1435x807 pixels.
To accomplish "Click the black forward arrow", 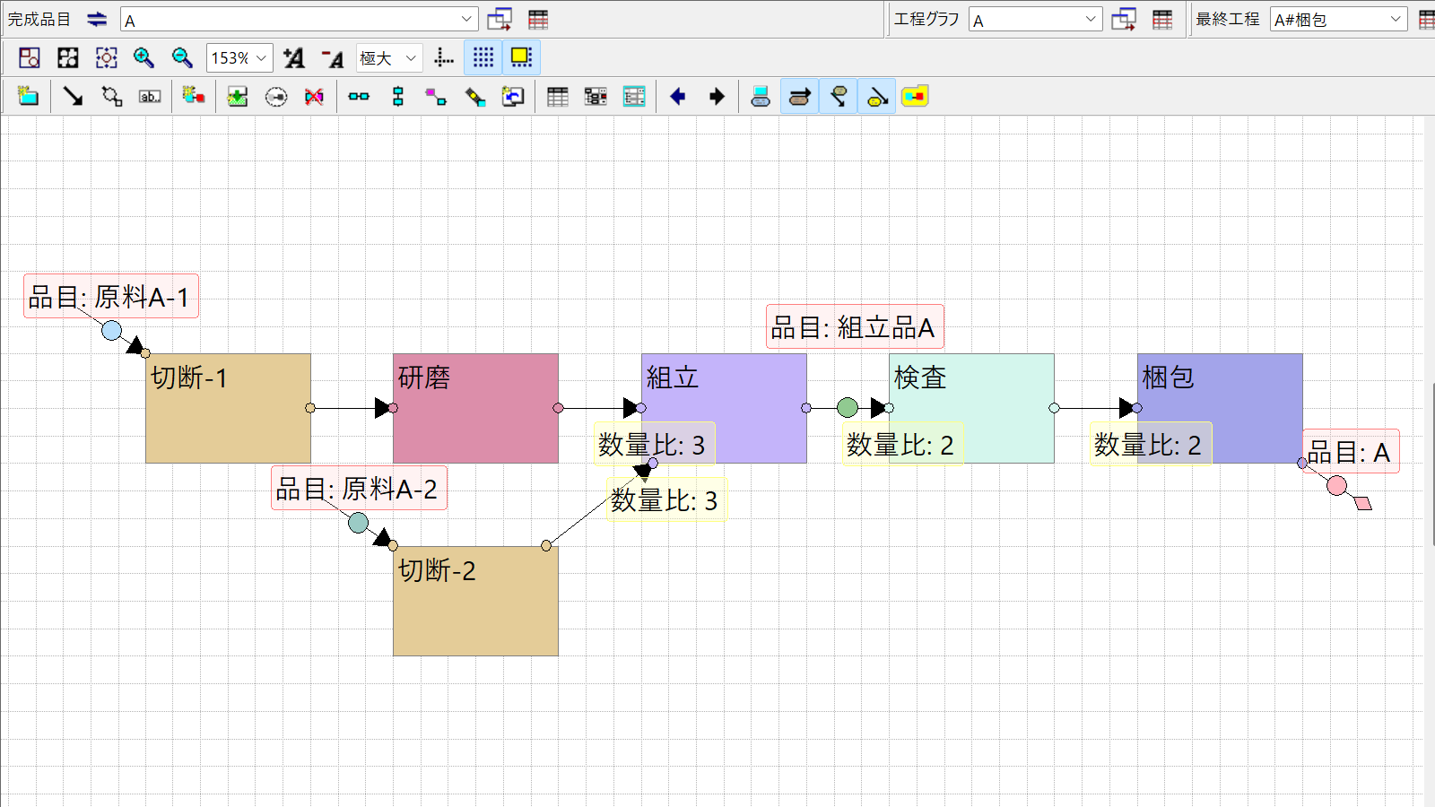I will [717, 96].
